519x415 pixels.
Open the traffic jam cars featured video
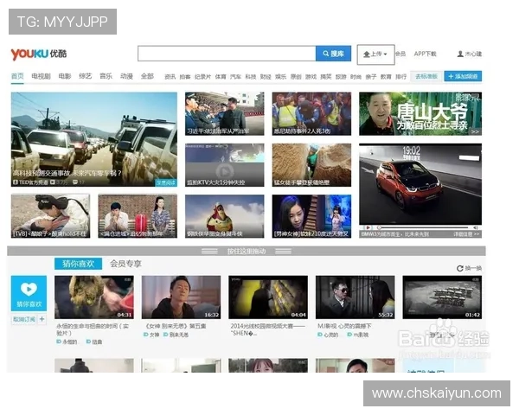tap(94, 139)
